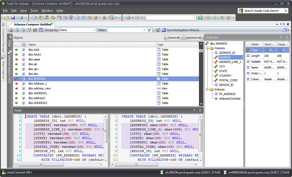
Task: Collapse the Columns folder in Properties tree
Action: click(207, 48)
